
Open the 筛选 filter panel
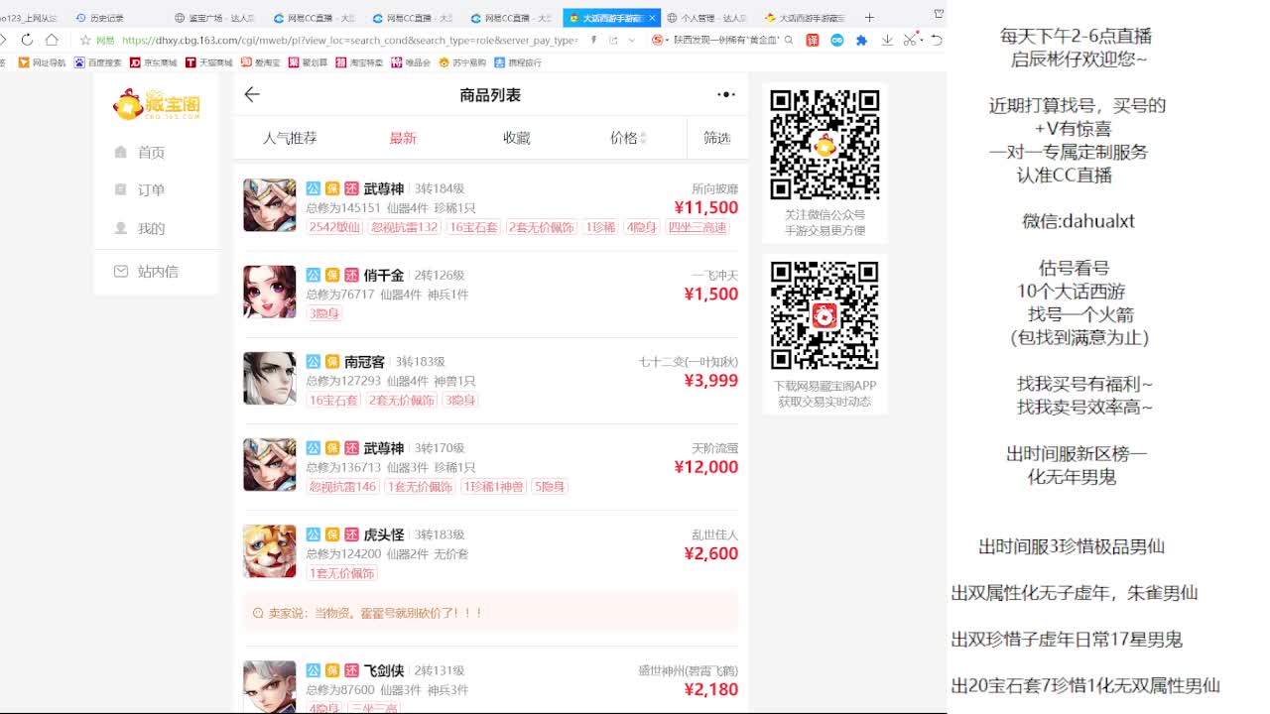[716, 138]
